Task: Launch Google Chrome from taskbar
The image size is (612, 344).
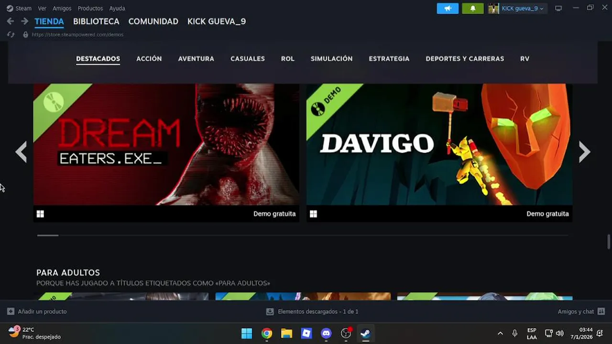Action: [267, 333]
